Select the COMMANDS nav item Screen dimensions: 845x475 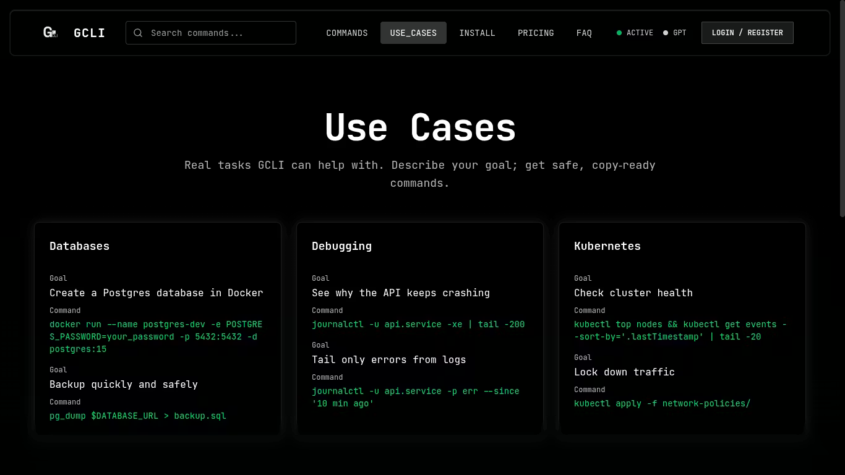[x=346, y=33]
